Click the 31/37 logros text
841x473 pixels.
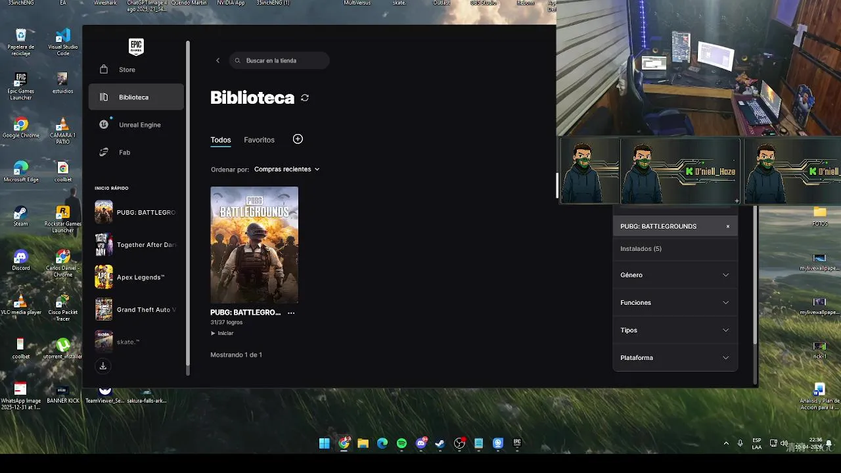point(227,323)
